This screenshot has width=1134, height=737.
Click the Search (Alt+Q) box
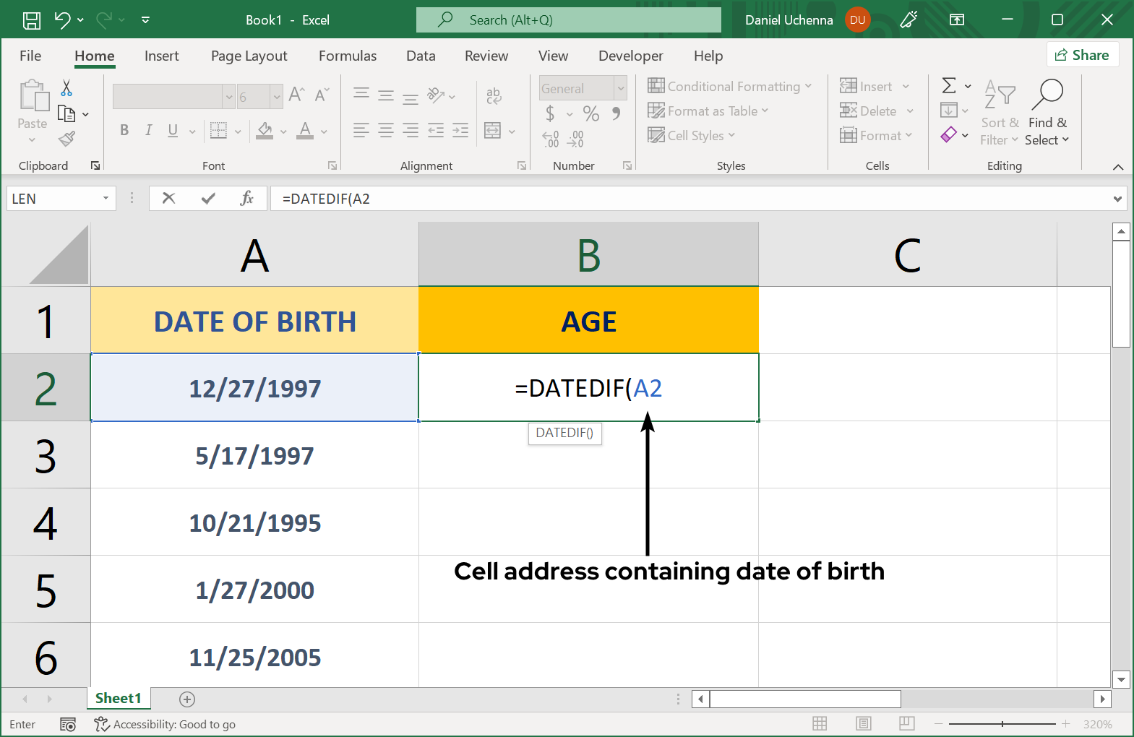[x=568, y=20]
